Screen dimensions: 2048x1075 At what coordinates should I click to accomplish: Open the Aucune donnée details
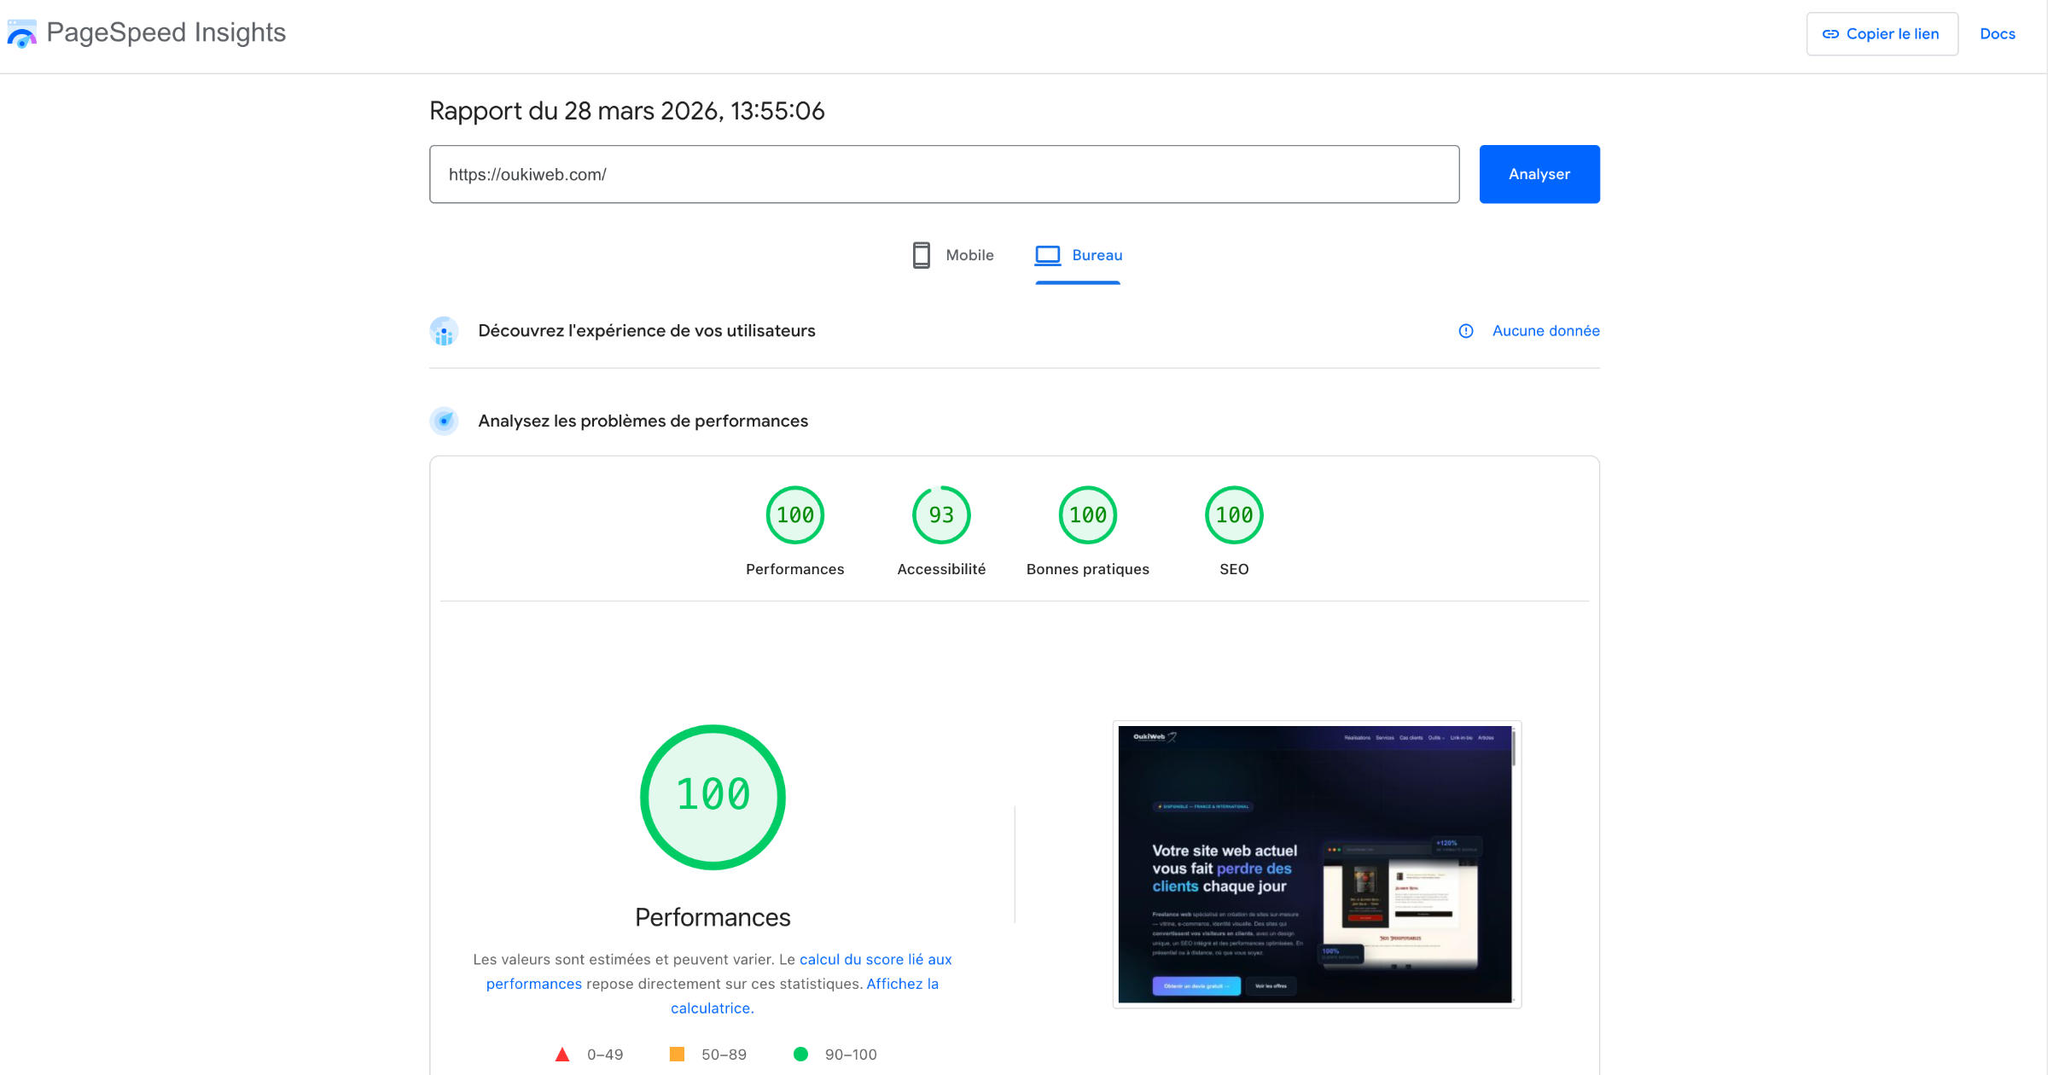(x=1545, y=331)
